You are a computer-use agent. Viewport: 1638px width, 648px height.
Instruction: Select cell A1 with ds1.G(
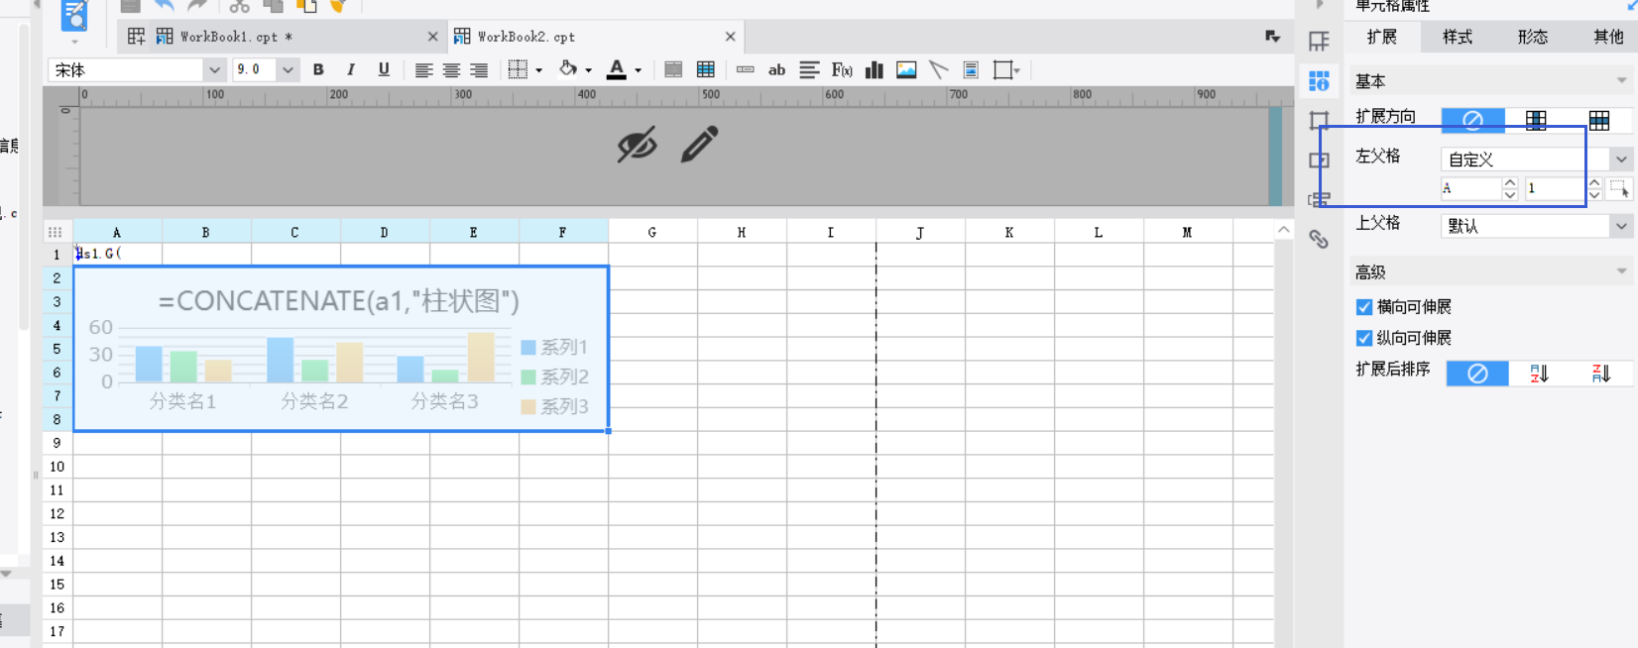(117, 254)
